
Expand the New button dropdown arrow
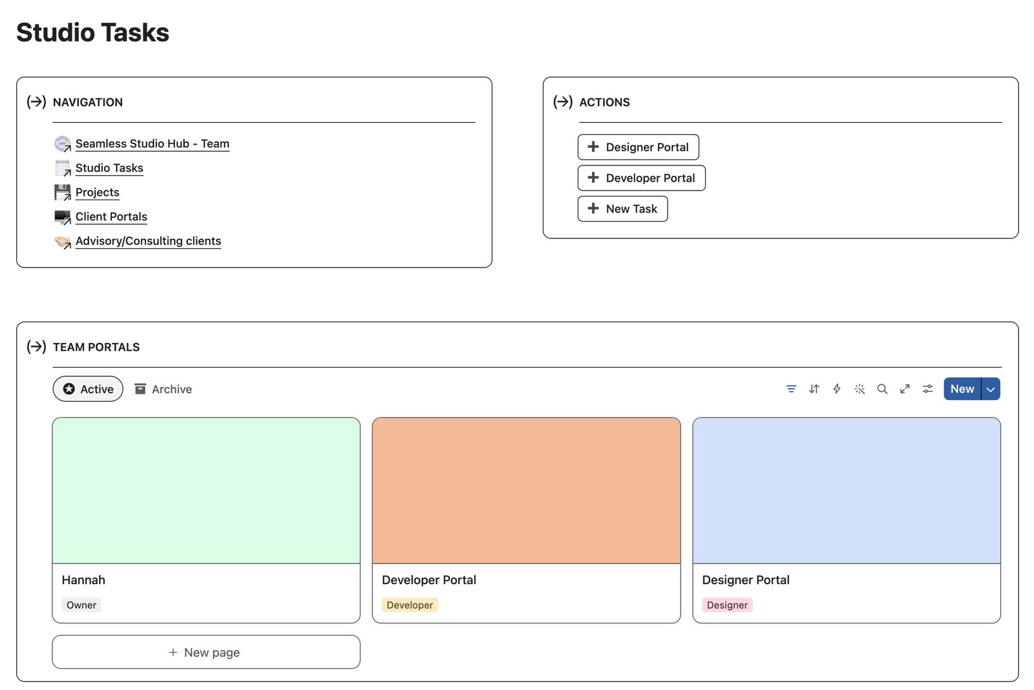coord(991,389)
